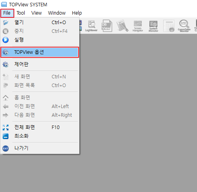Open the File menu
The width and height of the screenshot is (197, 192).
[7, 13]
